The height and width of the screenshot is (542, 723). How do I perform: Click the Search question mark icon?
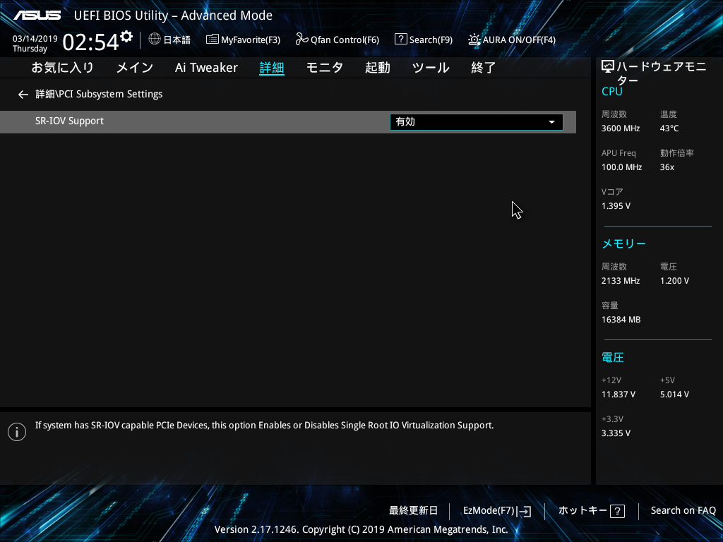point(401,40)
